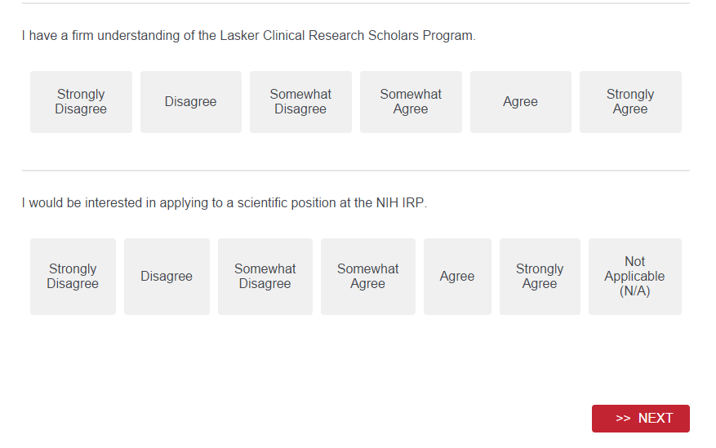Select Strongly Disagree for Lasker Program understanding
The height and width of the screenshot is (448, 716).
point(81,102)
